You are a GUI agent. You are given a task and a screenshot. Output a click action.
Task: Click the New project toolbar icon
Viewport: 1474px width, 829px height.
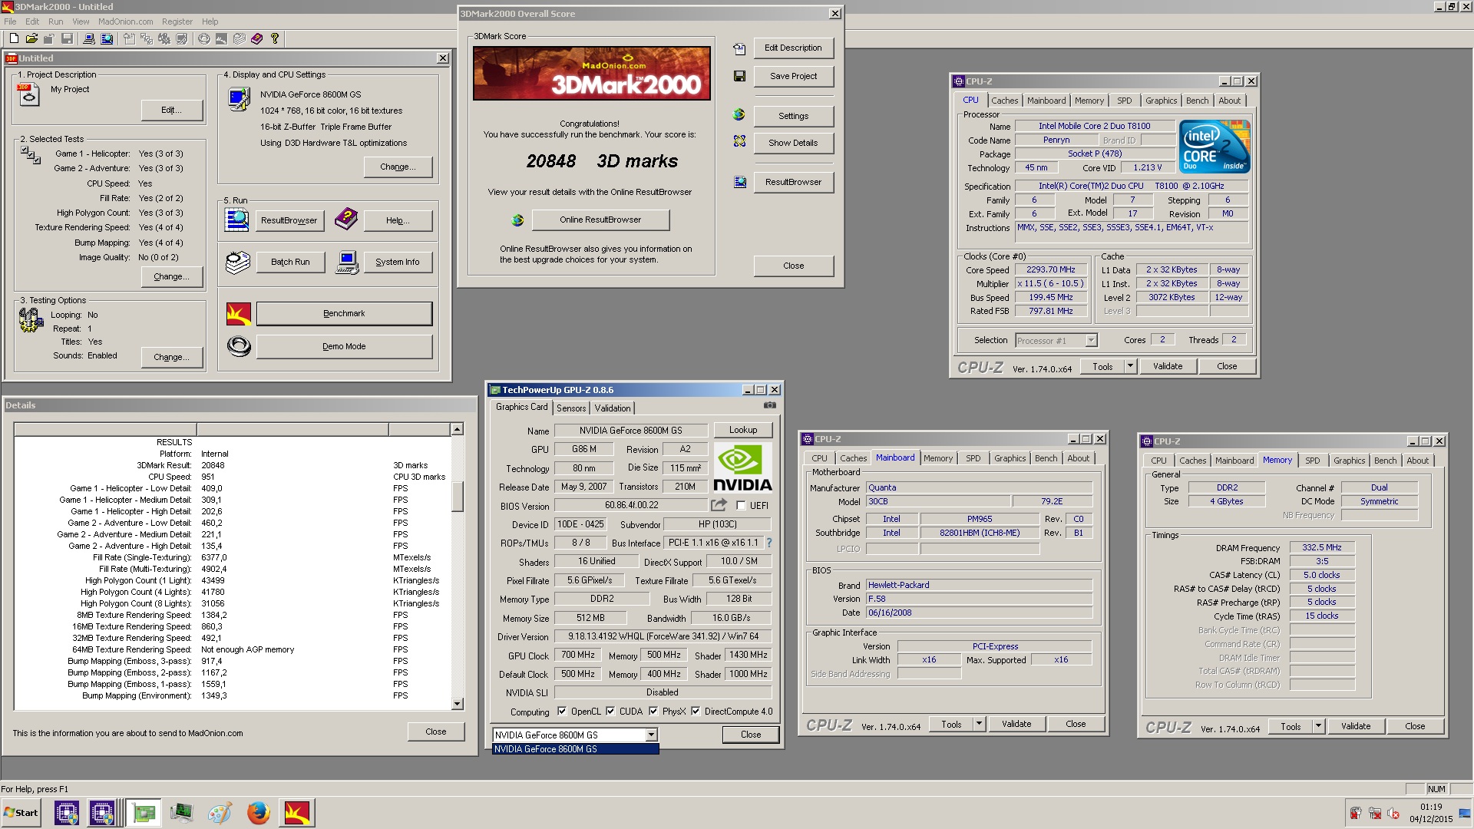(x=13, y=38)
